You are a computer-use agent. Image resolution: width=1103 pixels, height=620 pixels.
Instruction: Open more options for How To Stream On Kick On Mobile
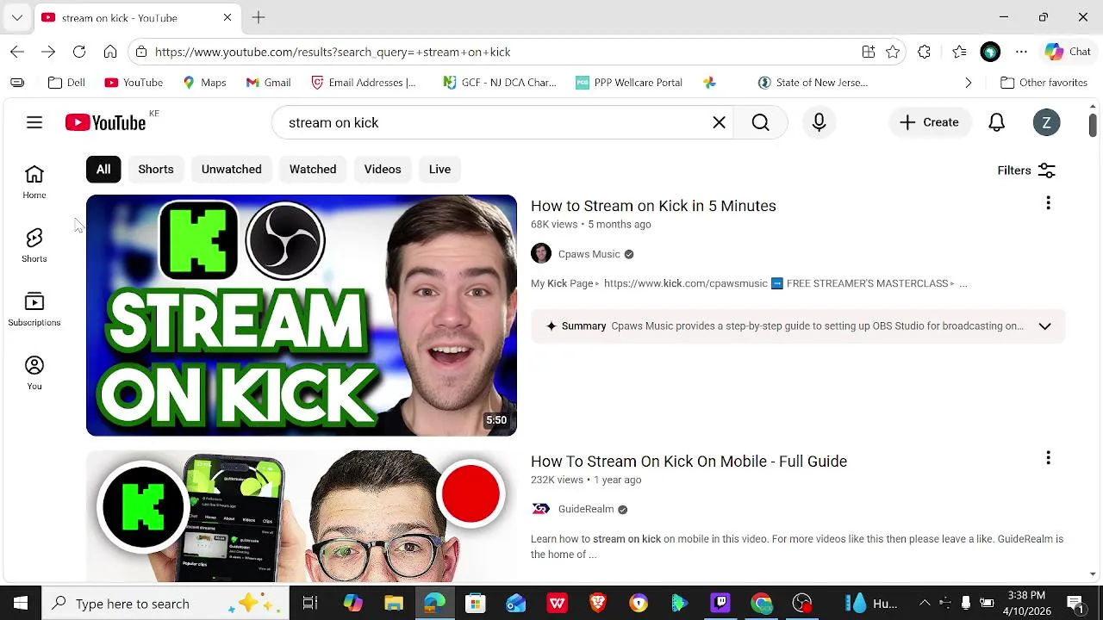click(x=1048, y=458)
